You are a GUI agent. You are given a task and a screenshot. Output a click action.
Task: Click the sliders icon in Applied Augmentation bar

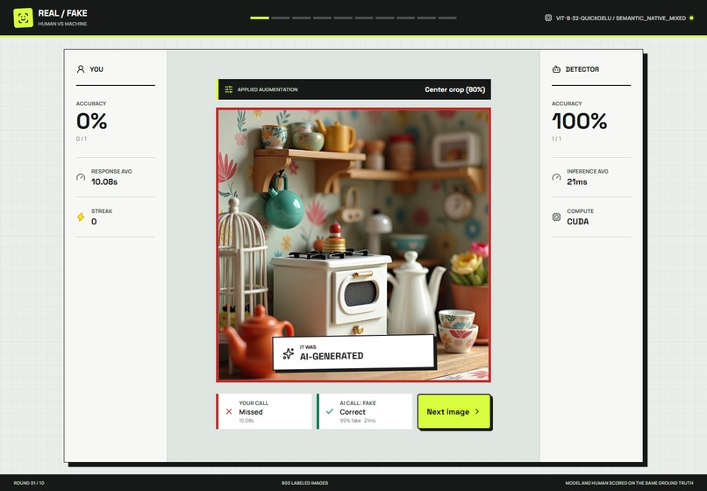tap(229, 89)
